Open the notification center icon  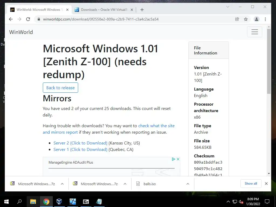(267, 202)
